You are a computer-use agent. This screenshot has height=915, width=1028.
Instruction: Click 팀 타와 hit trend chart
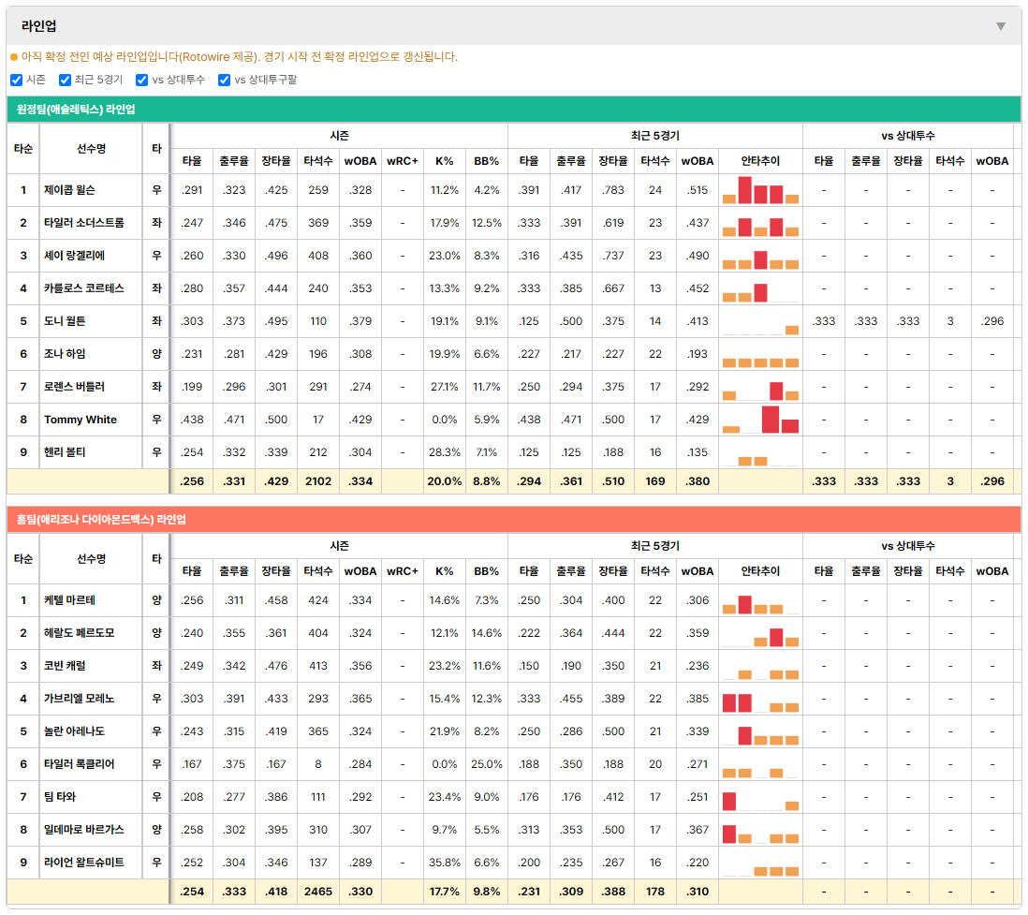pos(760,797)
